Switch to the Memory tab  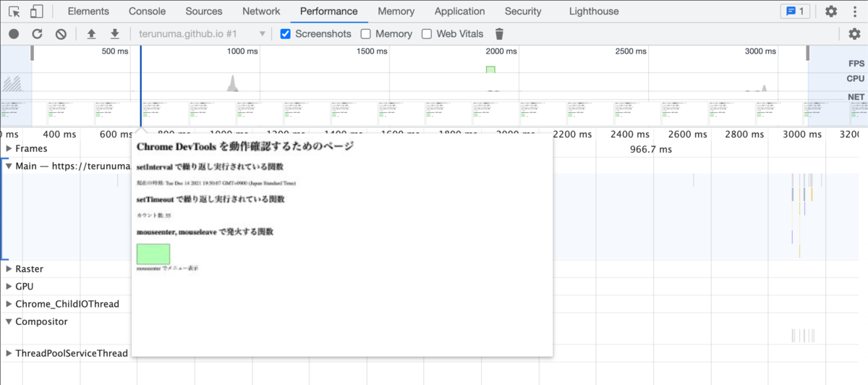click(396, 12)
